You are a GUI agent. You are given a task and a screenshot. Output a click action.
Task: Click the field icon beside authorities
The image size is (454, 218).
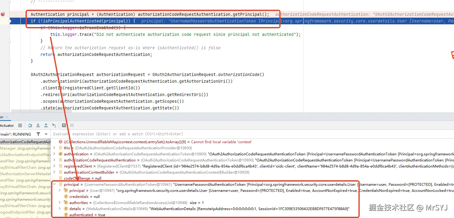[66, 202]
